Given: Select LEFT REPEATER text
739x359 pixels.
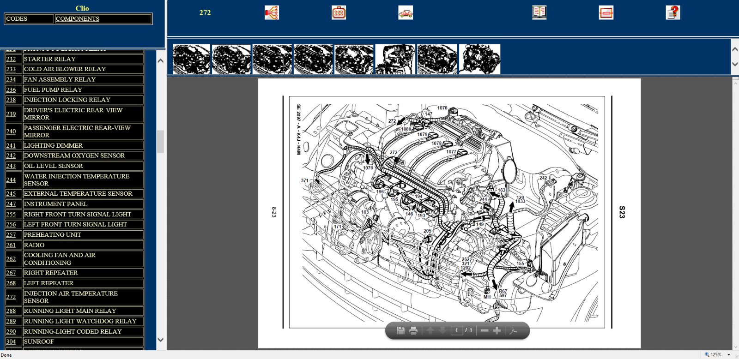Looking at the screenshot, I should pyautogui.click(x=48, y=283).
